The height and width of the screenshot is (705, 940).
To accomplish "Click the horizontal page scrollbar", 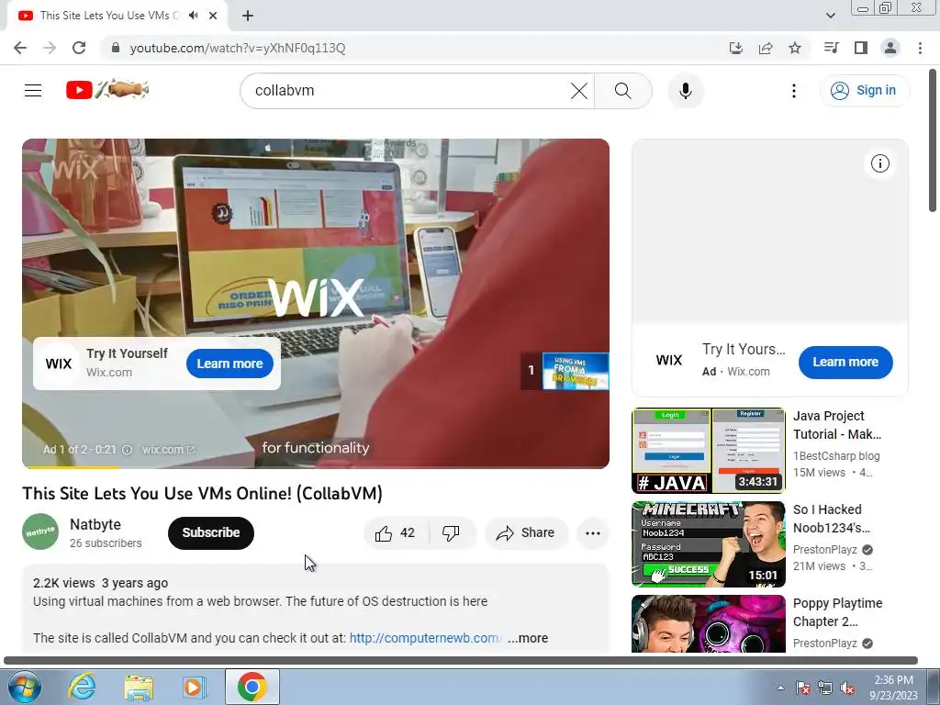I will point(461,661).
